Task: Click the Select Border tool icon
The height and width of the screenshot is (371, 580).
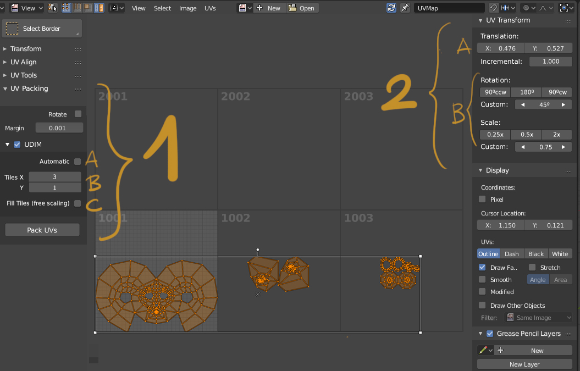Action: point(12,29)
